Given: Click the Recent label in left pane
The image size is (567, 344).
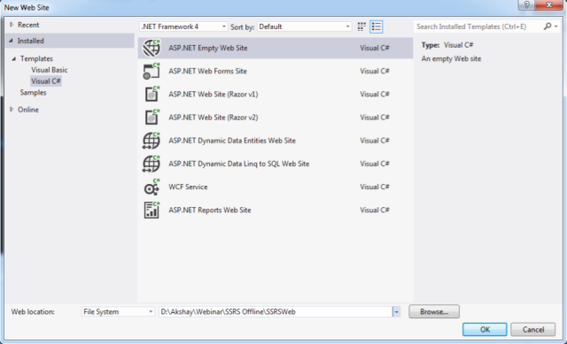Looking at the screenshot, I should (x=28, y=25).
